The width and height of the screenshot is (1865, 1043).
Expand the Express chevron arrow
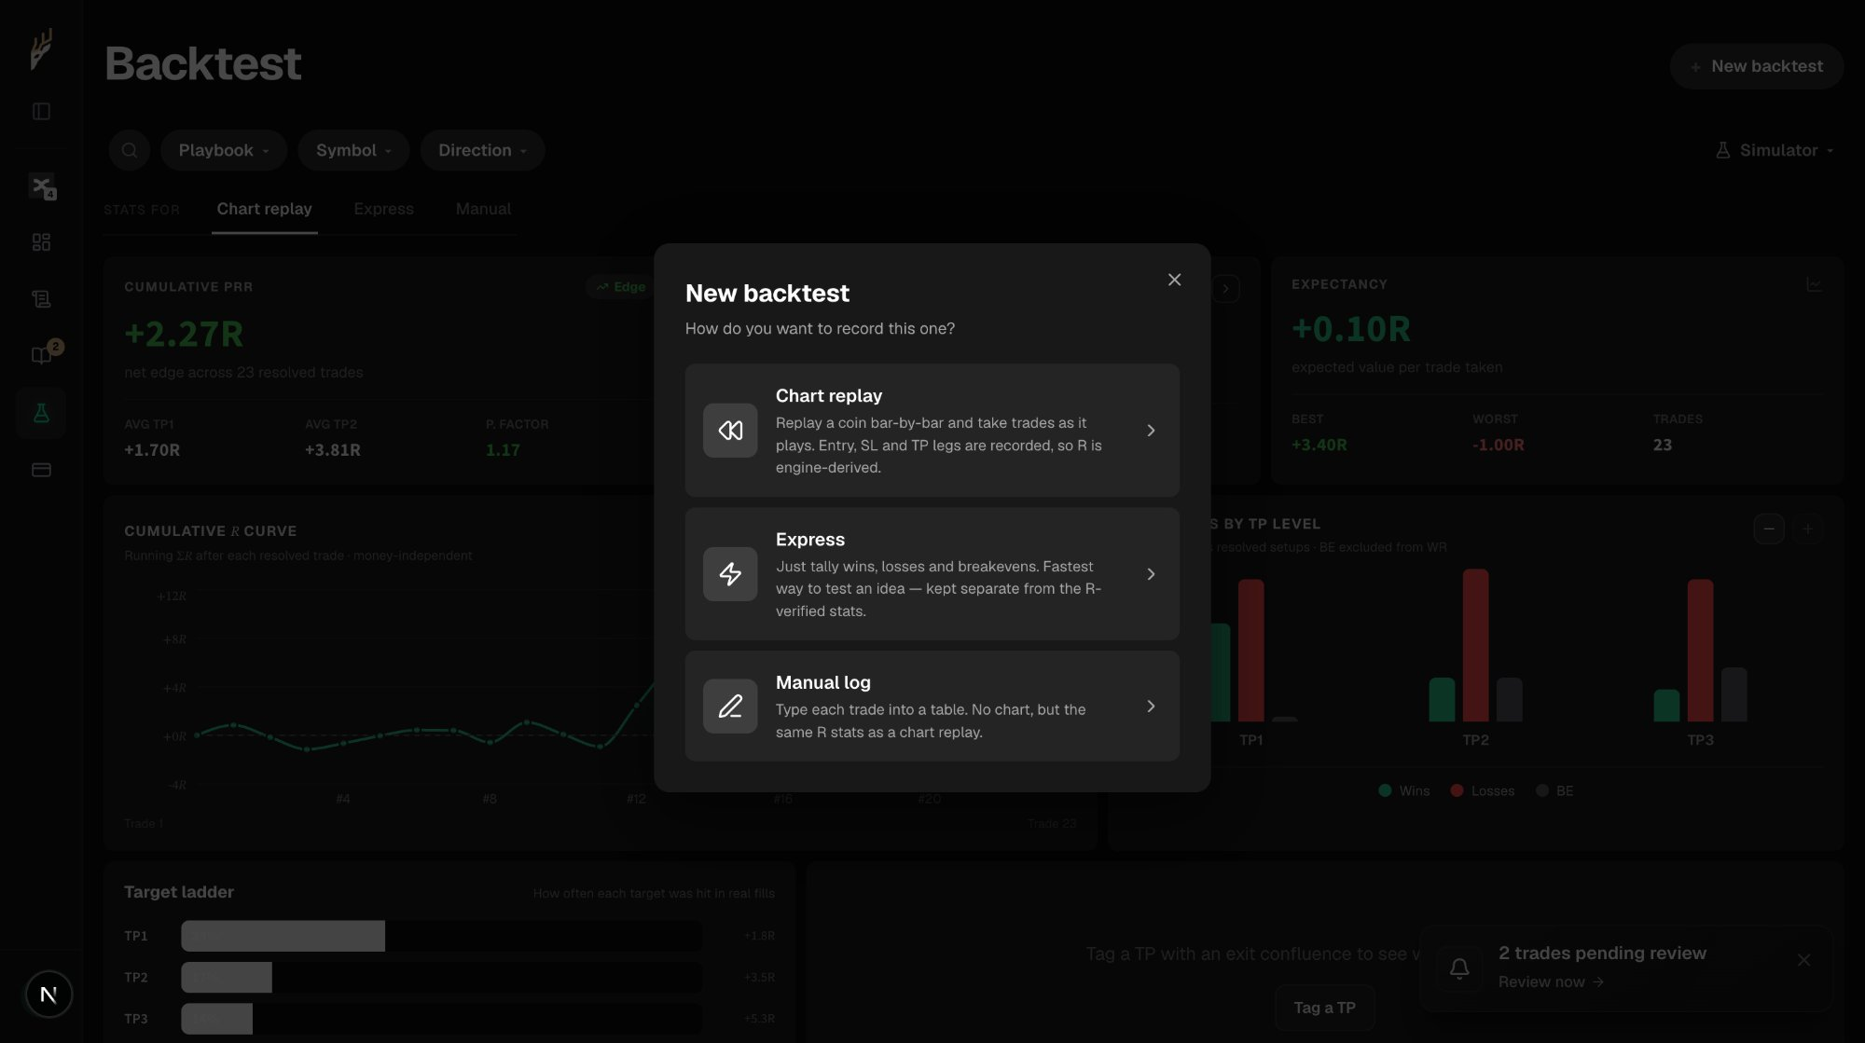(x=1151, y=573)
